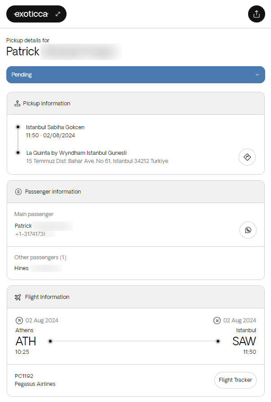
Task: Click the exoticca logo
Action: pos(31,14)
